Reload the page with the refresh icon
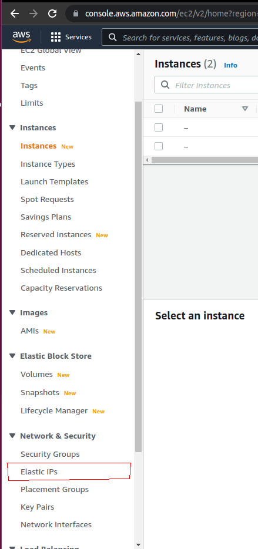258x549 pixels. (52, 14)
